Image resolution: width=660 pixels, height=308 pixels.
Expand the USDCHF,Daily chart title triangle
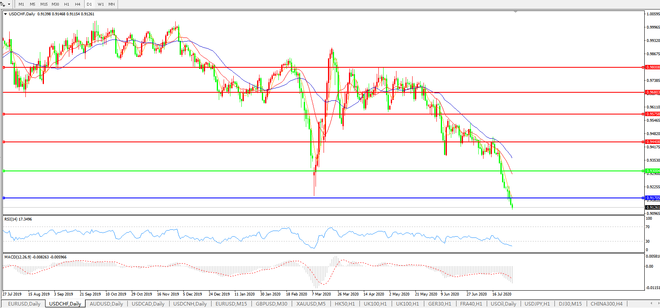coord(6,14)
